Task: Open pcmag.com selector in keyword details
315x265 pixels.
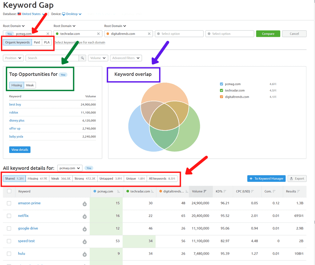Action: point(70,168)
